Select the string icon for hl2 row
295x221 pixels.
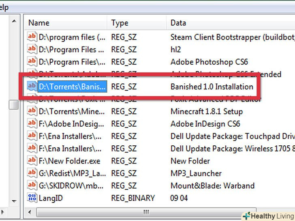[32, 49]
